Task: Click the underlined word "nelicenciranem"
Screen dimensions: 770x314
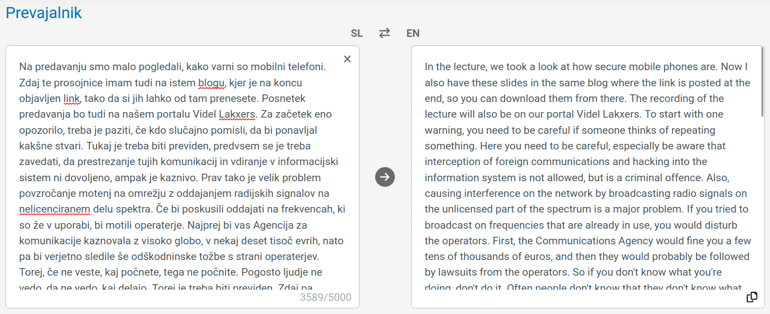Action: 55,209
